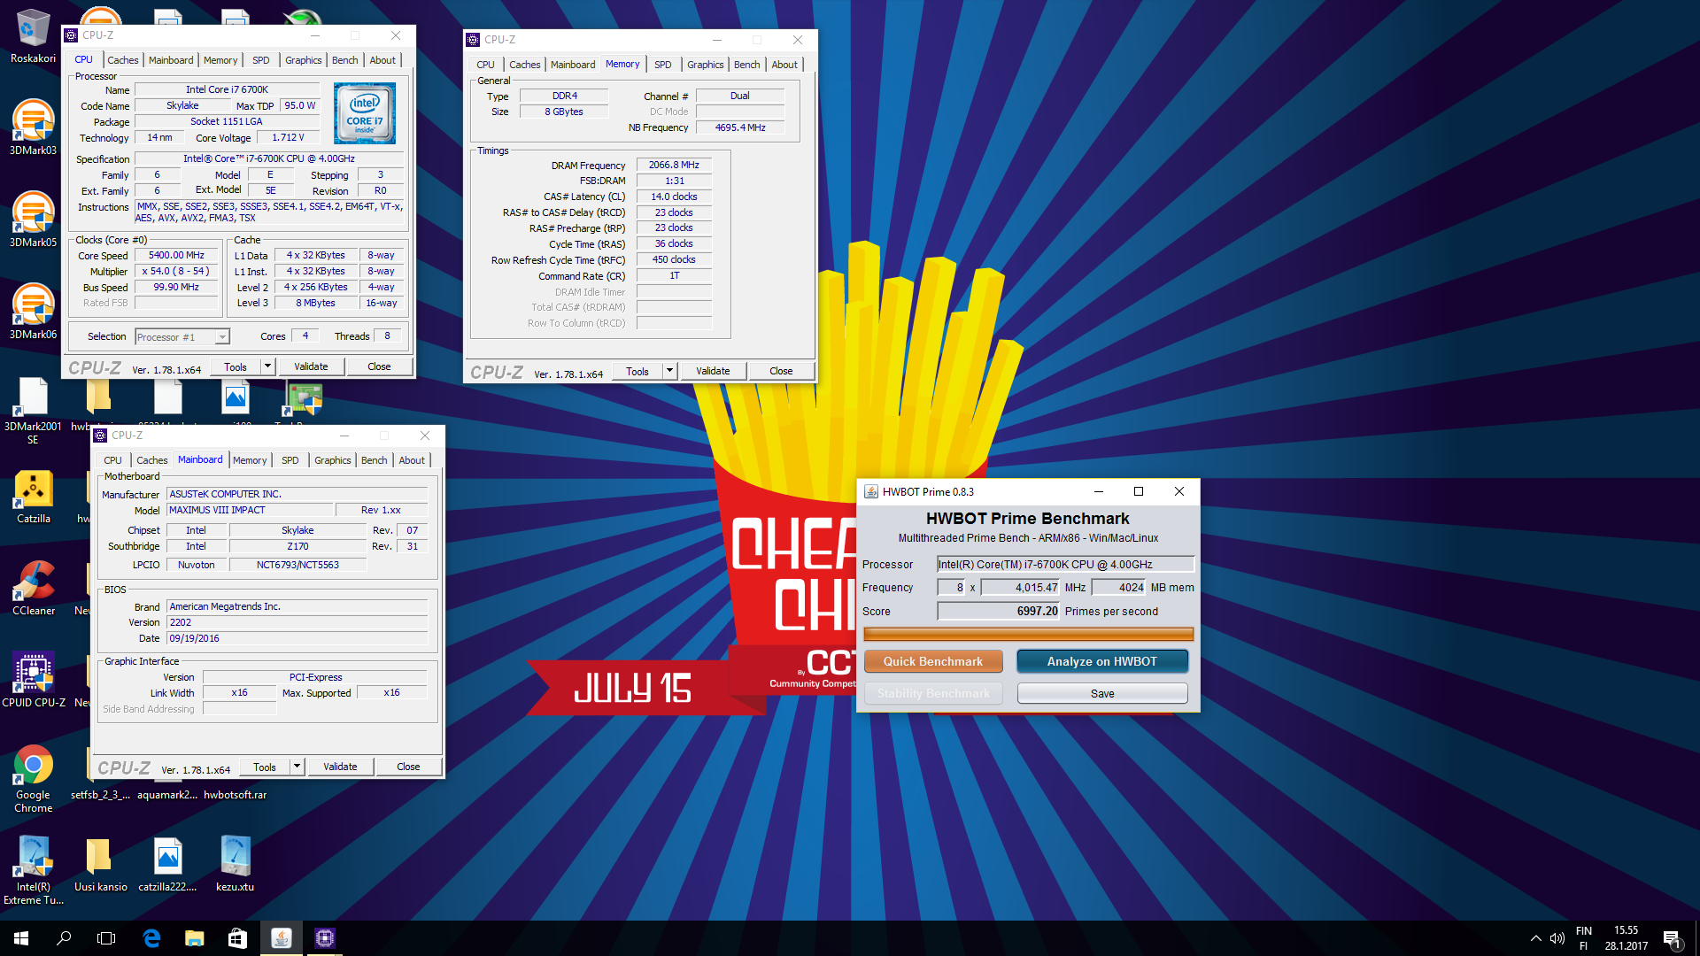Select the Java HWBOT Prime taskbar icon

281,938
